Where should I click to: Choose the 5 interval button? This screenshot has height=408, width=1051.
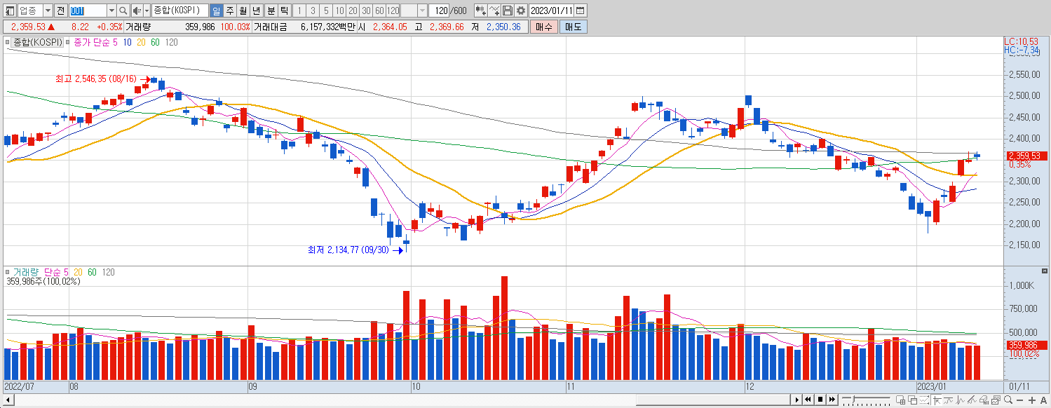[326, 11]
